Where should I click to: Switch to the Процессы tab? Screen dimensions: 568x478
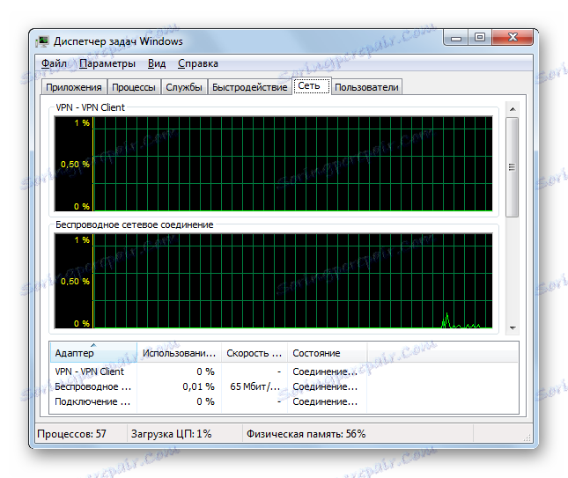tap(134, 87)
